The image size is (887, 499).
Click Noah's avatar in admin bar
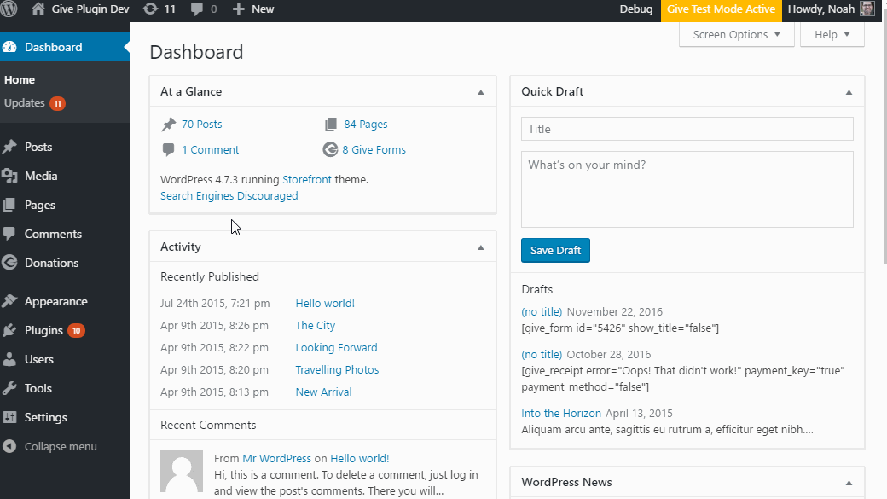coord(867,9)
